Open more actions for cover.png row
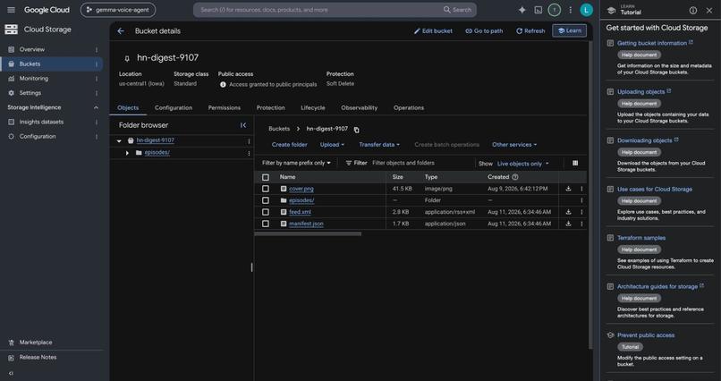The height and width of the screenshot is (381, 721). [x=581, y=189]
